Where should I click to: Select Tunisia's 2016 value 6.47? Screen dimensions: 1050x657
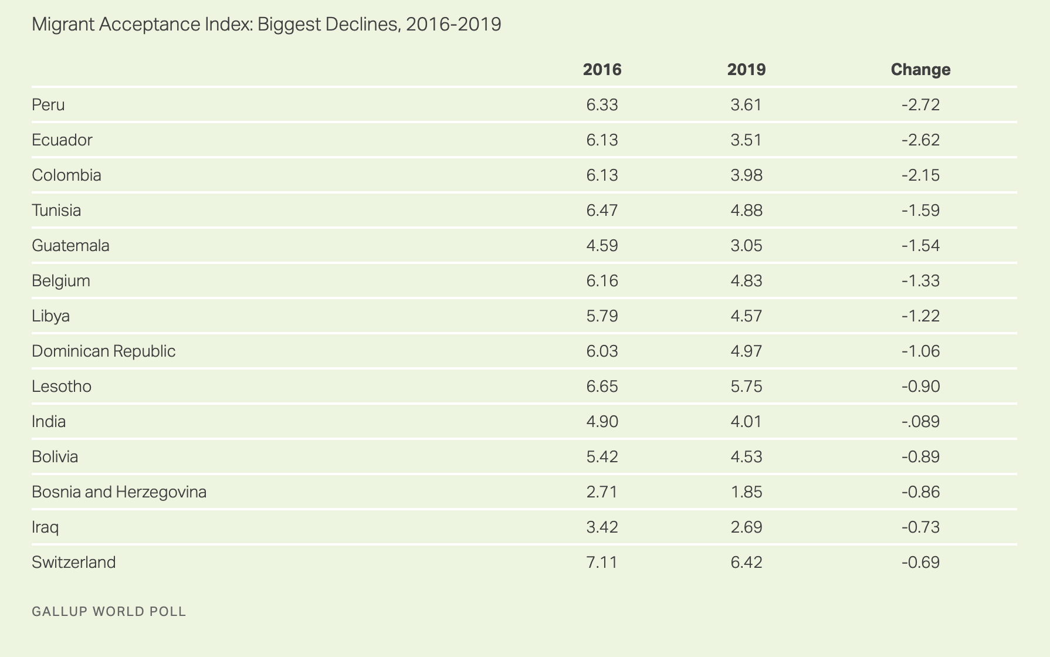coord(602,211)
